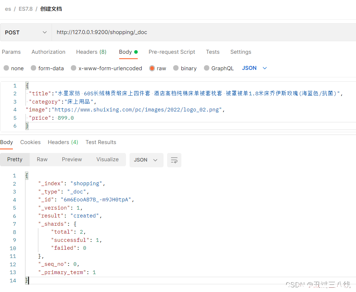Switch to the Params tab
The image size is (356, 292).
tap(11, 52)
